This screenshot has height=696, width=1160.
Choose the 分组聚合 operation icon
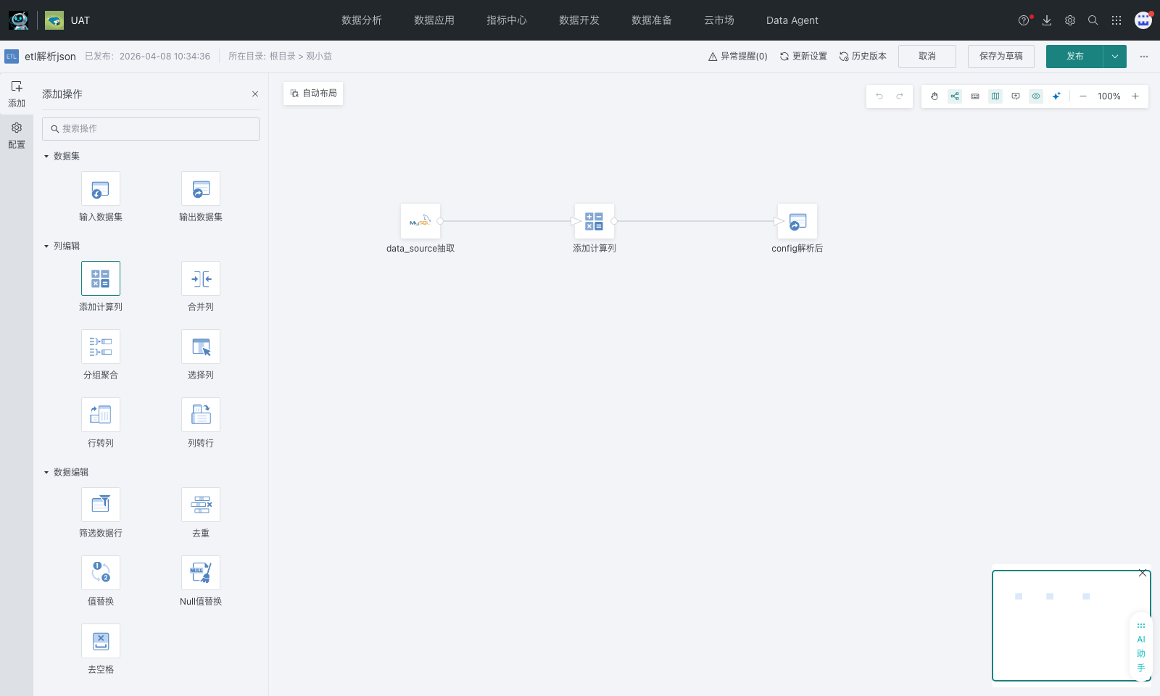[101, 347]
